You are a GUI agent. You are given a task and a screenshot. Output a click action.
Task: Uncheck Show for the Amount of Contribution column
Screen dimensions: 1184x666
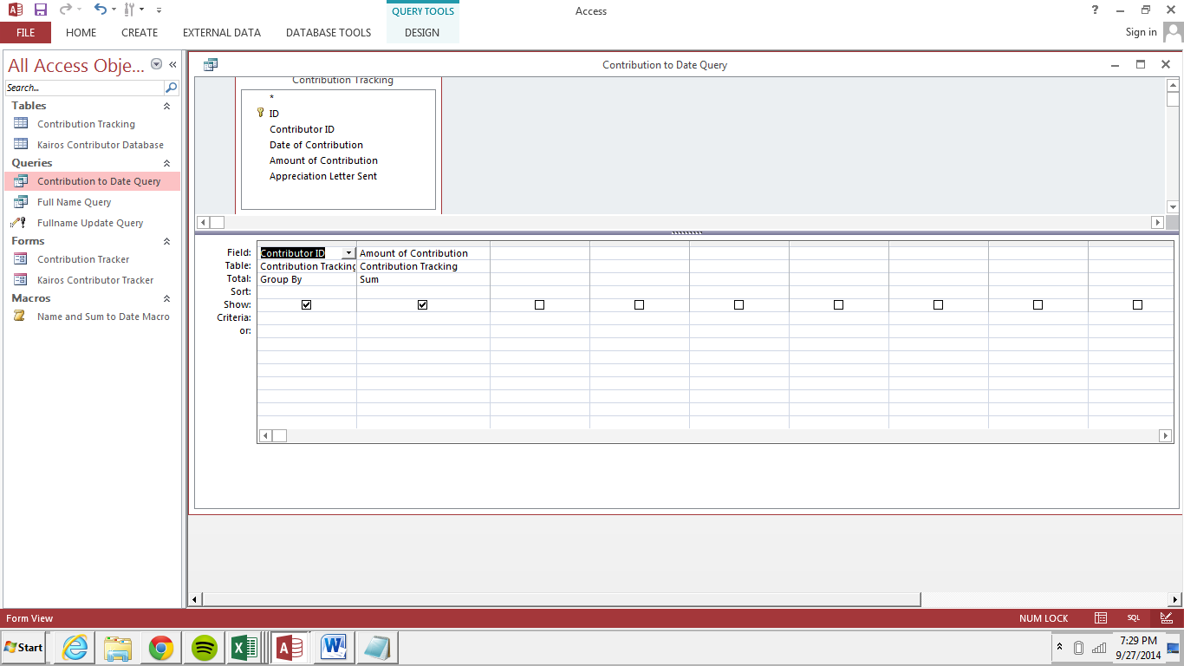tap(422, 305)
